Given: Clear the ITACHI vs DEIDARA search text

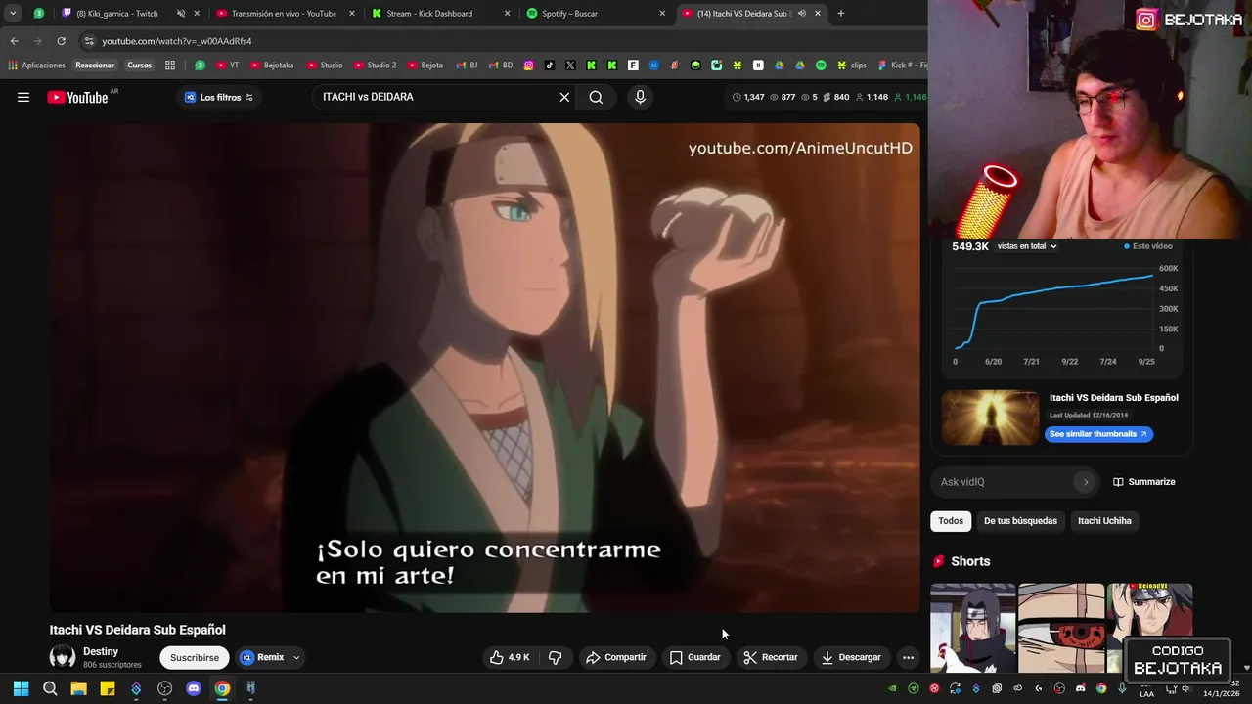Looking at the screenshot, I should coord(564,97).
